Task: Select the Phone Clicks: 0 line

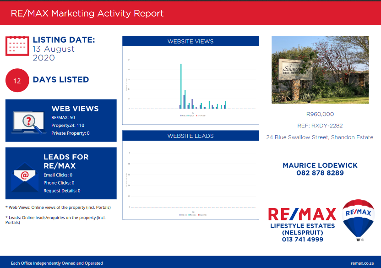Action: [59, 183]
